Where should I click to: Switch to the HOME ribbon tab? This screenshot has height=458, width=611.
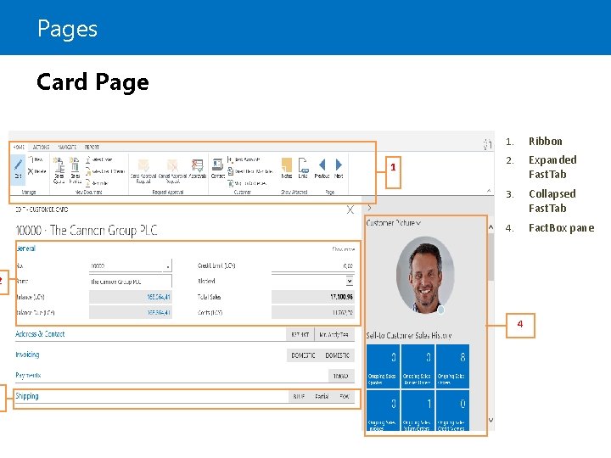click(19, 148)
